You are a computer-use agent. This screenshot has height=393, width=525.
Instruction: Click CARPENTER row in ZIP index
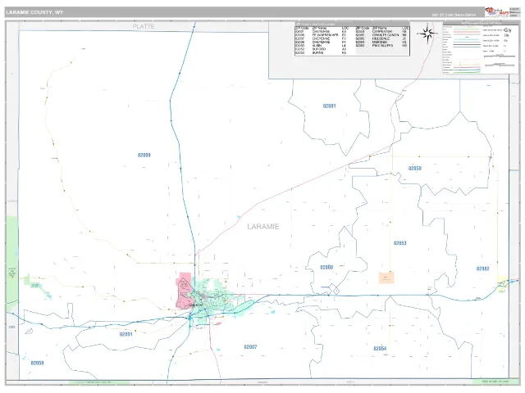[x=381, y=31]
